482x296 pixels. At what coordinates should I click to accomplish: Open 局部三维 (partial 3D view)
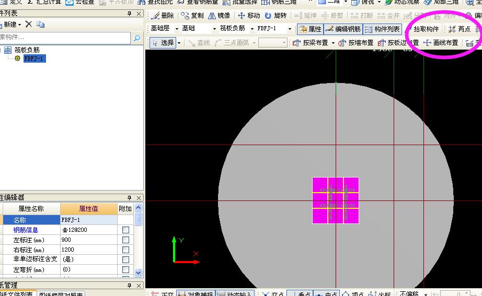[441, 2]
